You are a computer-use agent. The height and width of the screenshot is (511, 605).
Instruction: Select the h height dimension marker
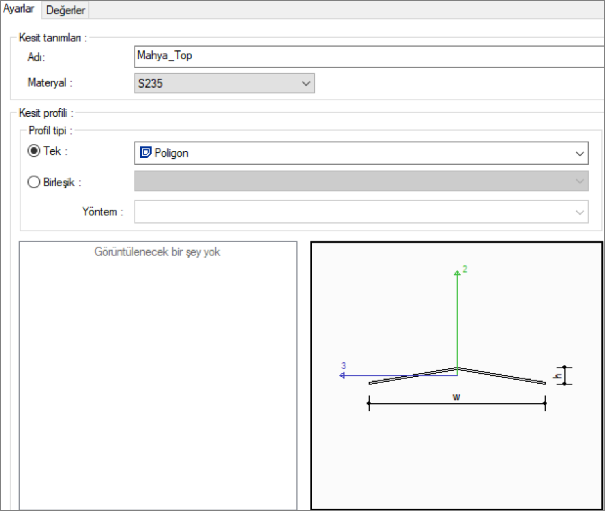coord(558,376)
